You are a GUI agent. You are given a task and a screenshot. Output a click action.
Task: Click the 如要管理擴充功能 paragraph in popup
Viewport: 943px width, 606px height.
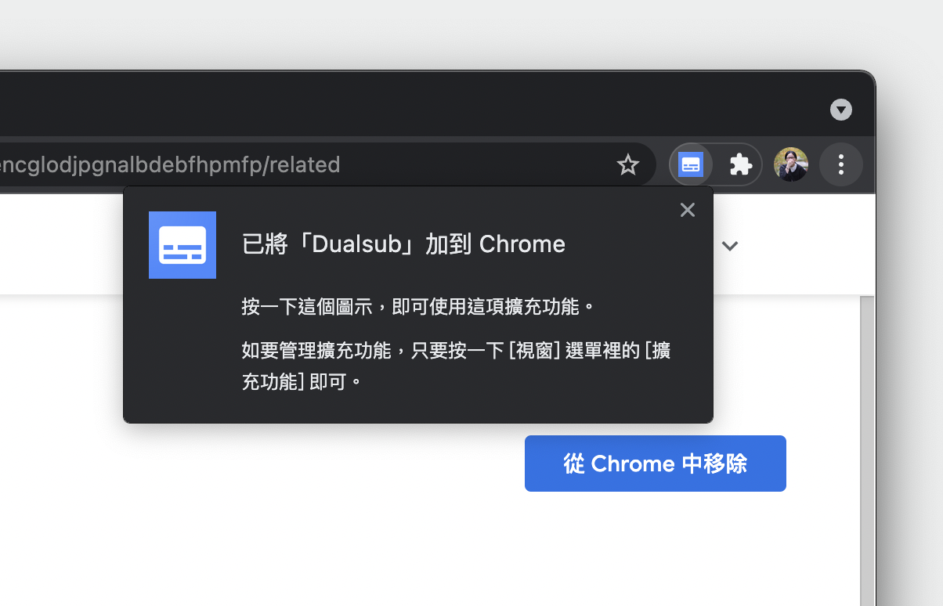tap(456, 366)
